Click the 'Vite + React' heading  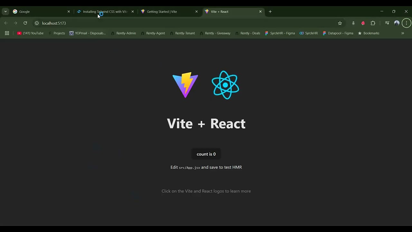[x=206, y=124]
